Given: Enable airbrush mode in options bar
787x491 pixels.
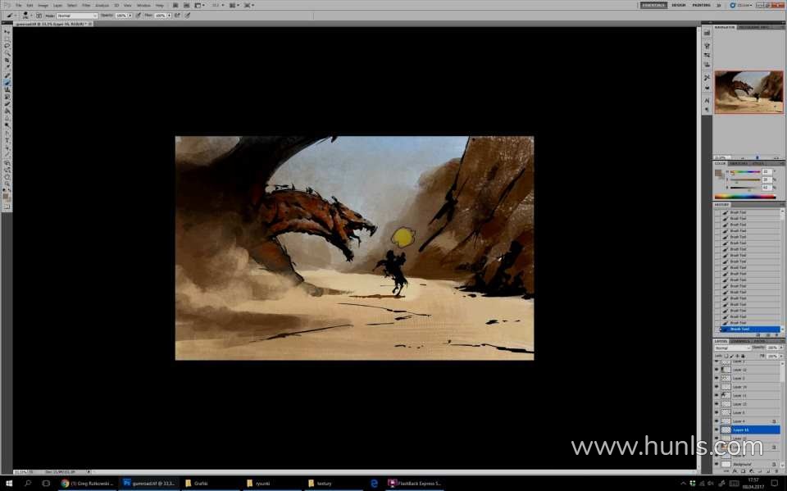Looking at the screenshot, I should coord(177,16).
